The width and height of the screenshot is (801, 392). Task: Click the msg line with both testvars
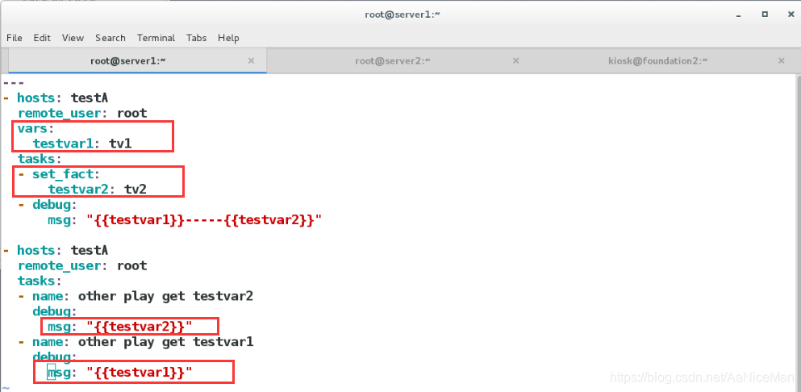[185, 220]
